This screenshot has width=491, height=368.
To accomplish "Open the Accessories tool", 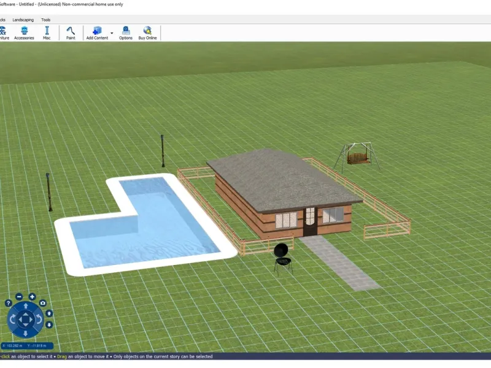I will point(24,33).
